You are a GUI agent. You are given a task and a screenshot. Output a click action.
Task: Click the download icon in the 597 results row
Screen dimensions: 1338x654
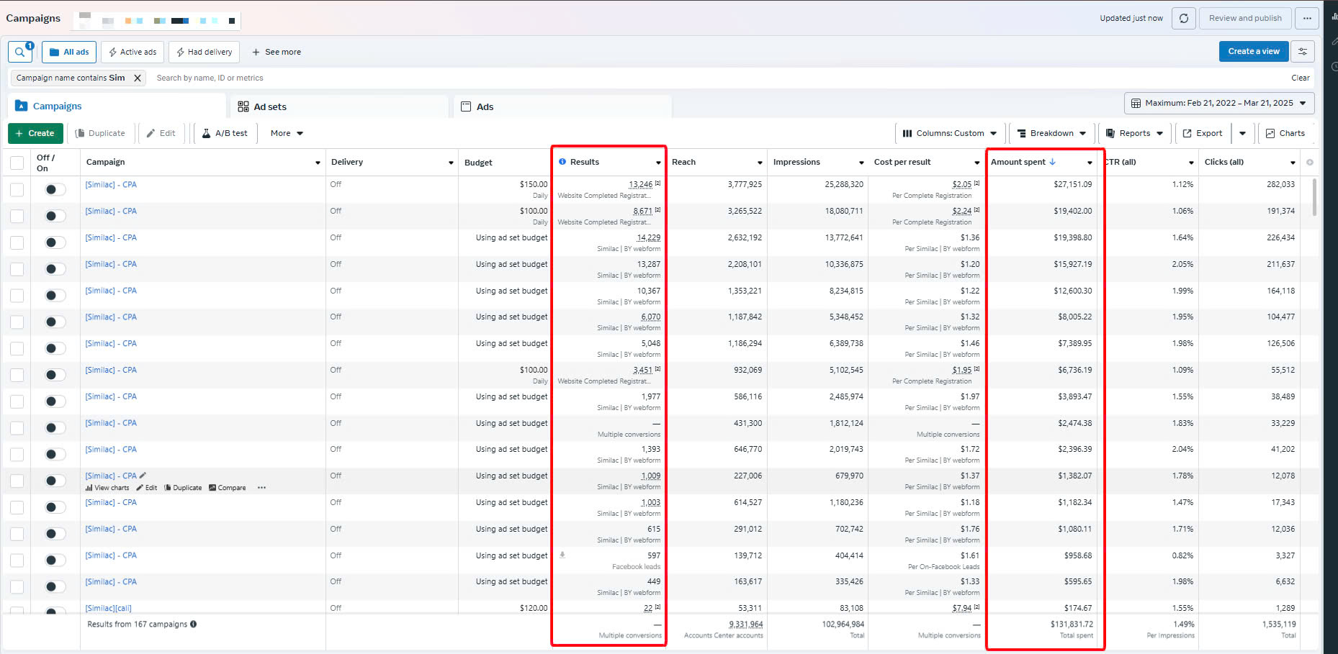tap(562, 555)
